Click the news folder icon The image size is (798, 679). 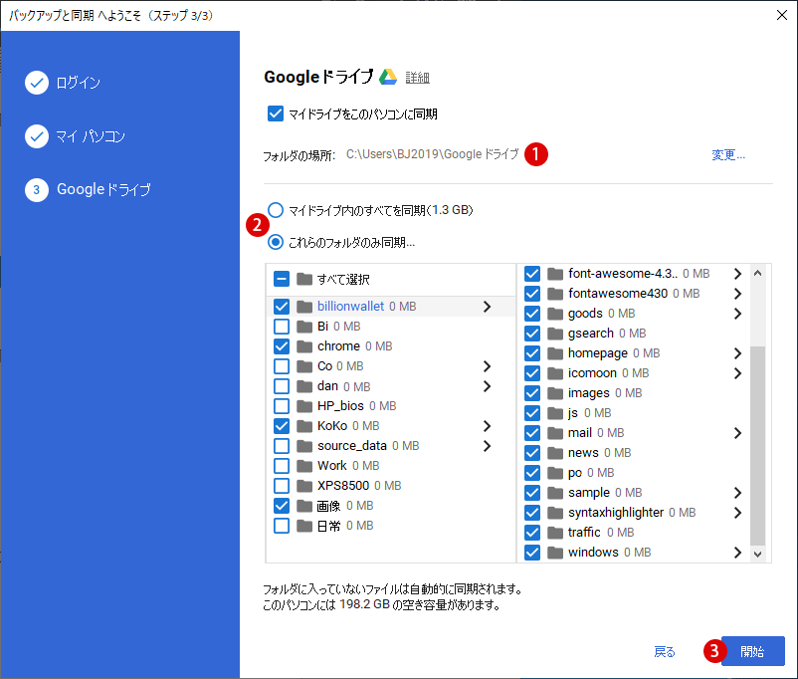[555, 453]
